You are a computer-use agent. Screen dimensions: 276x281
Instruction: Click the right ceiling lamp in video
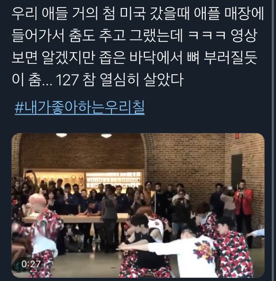click(x=106, y=136)
